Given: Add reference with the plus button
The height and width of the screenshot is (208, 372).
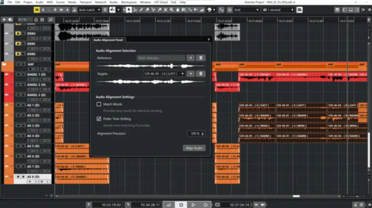Looking at the screenshot, I should tap(191, 58).
